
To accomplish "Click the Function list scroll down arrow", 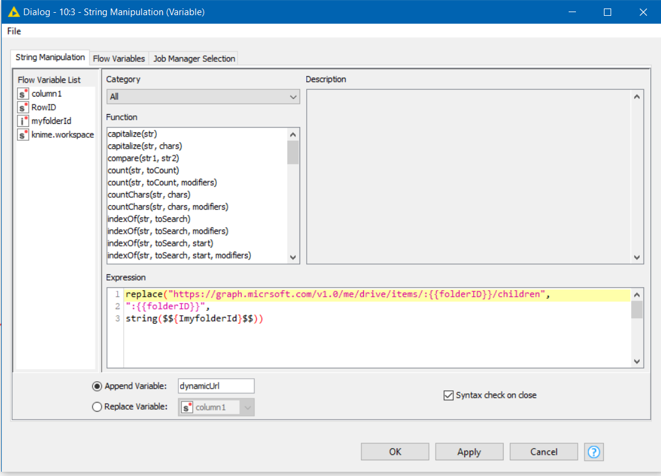I will (293, 257).
